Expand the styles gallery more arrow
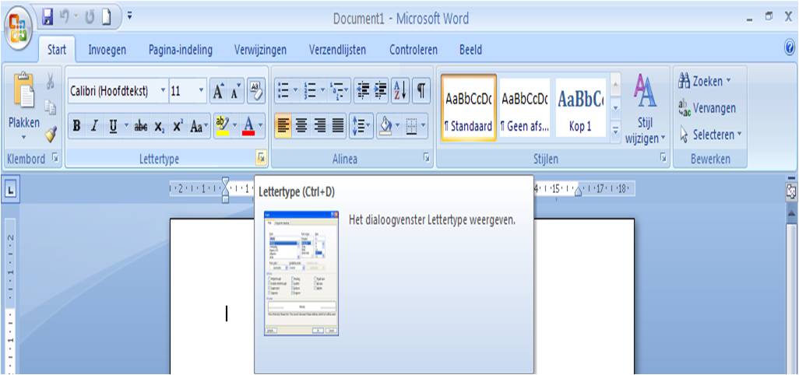Viewport: 799px width, 375px height. [x=616, y=130]
